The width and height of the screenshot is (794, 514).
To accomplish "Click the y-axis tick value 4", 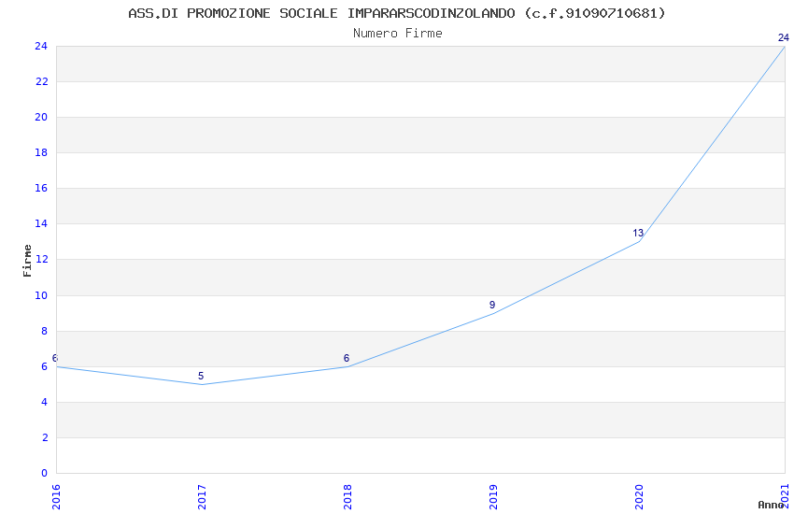I will coord(45,402).
